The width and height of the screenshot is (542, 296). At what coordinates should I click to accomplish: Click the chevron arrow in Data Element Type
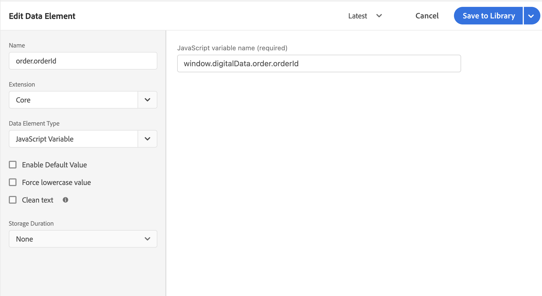coord(147,139)
